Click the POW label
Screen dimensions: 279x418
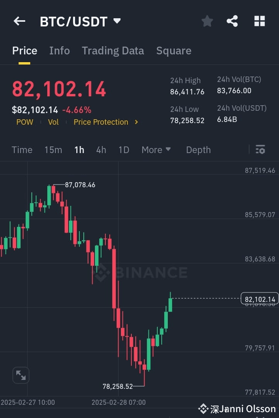point(24,122)
